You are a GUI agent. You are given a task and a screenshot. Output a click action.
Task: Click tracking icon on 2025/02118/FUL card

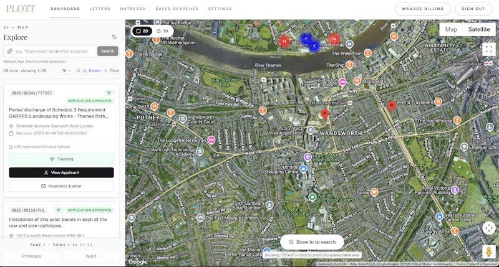tap(58, 210)
